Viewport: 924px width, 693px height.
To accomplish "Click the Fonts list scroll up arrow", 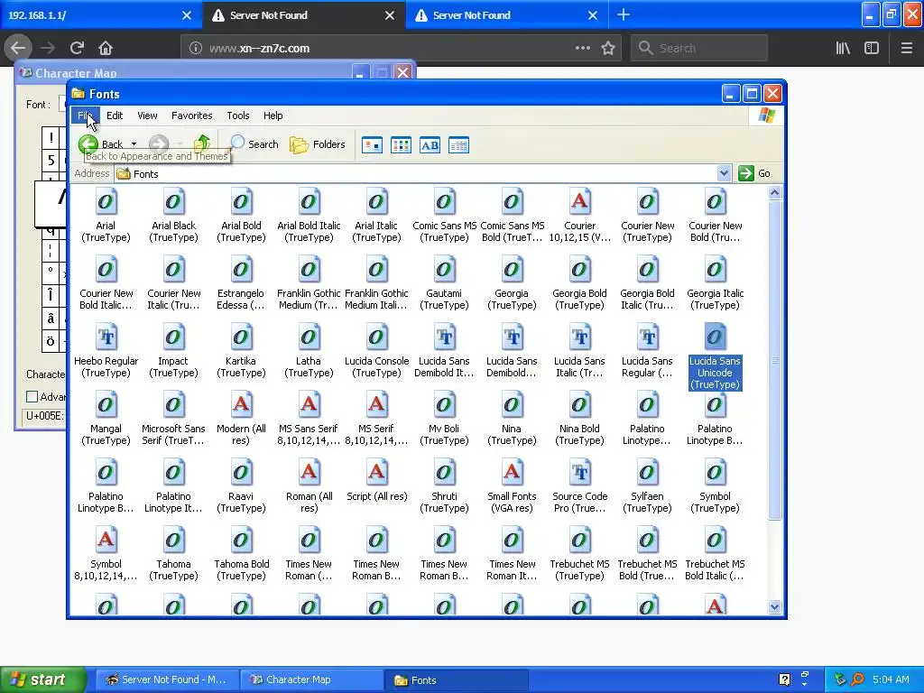I will (x=775, y=193).
